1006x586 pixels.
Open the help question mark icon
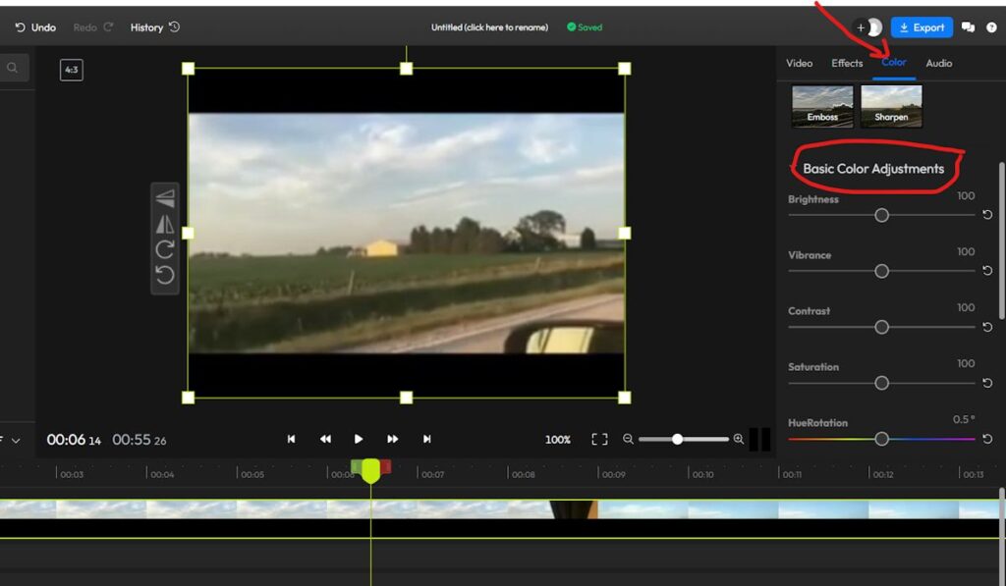coord(991,27)
